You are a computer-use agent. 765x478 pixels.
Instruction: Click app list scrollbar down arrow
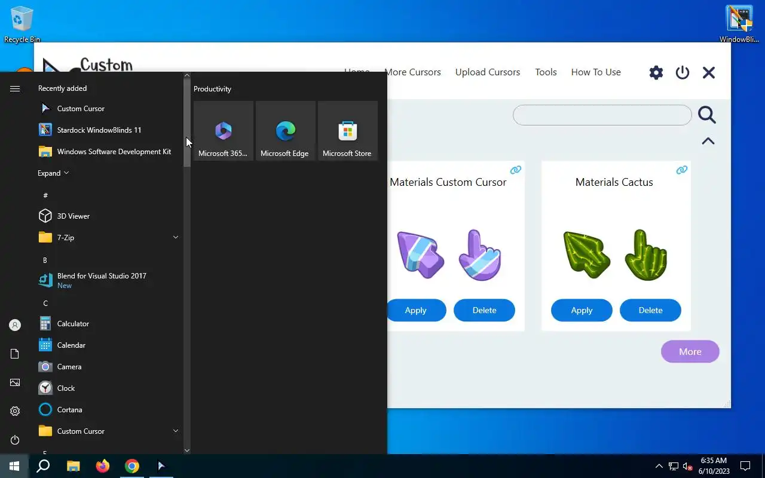coord(187,451)
